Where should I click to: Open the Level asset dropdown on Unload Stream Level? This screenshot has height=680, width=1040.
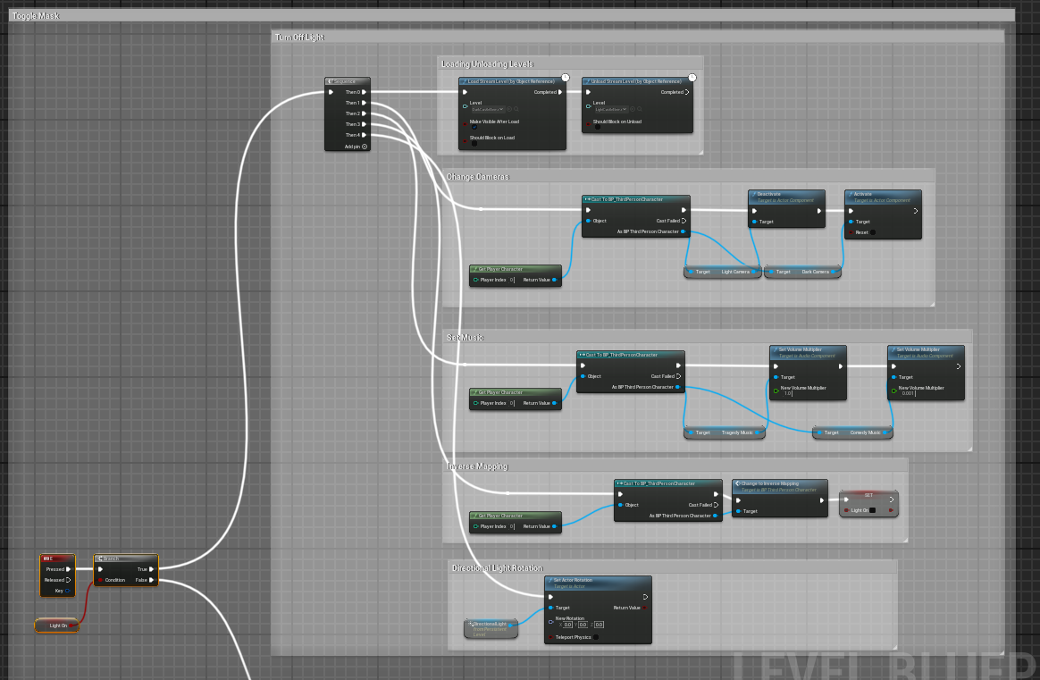point(614,110)
